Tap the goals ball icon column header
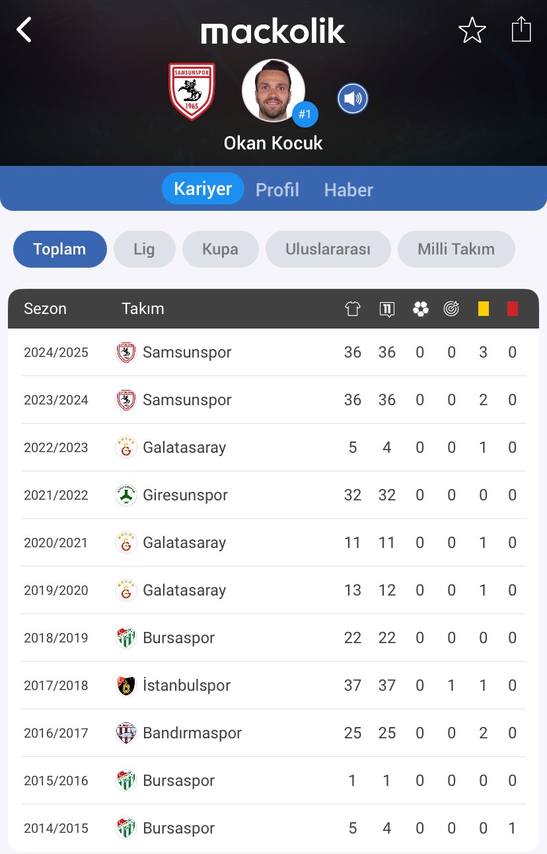This screenshot has height=854, width=547. point(420,309)
